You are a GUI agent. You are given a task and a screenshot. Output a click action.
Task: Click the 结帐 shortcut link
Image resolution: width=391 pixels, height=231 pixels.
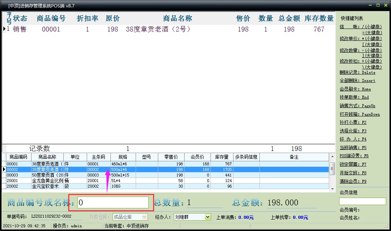[x=361, y=27]
